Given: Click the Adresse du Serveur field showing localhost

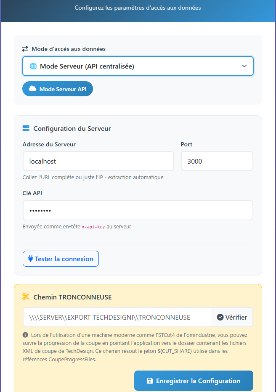Looking at the screenshot, I should [98, 161].
